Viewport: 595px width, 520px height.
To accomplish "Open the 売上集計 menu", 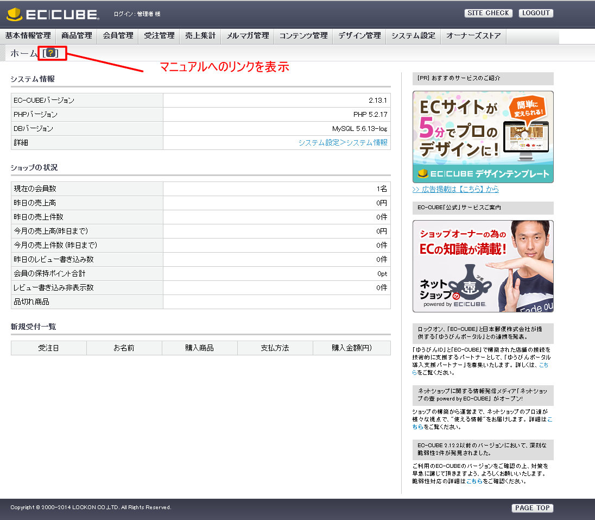I will click(x=200, y=36).
